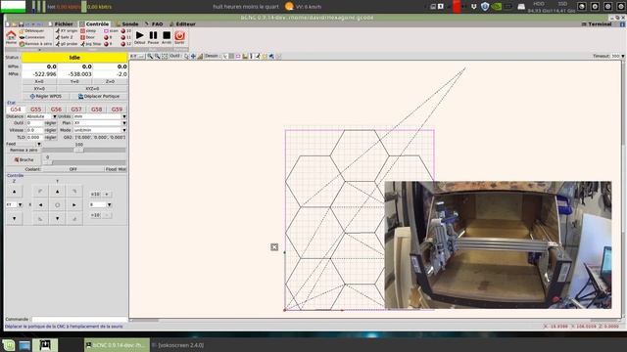Viewport: 627px width, 352px height.
Task: Select G59 coordinate system
Action: point(117,109)
